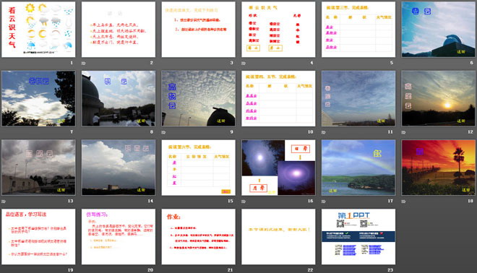
Task: Select the red sunset palm tree slide
Action: (439, 168)
